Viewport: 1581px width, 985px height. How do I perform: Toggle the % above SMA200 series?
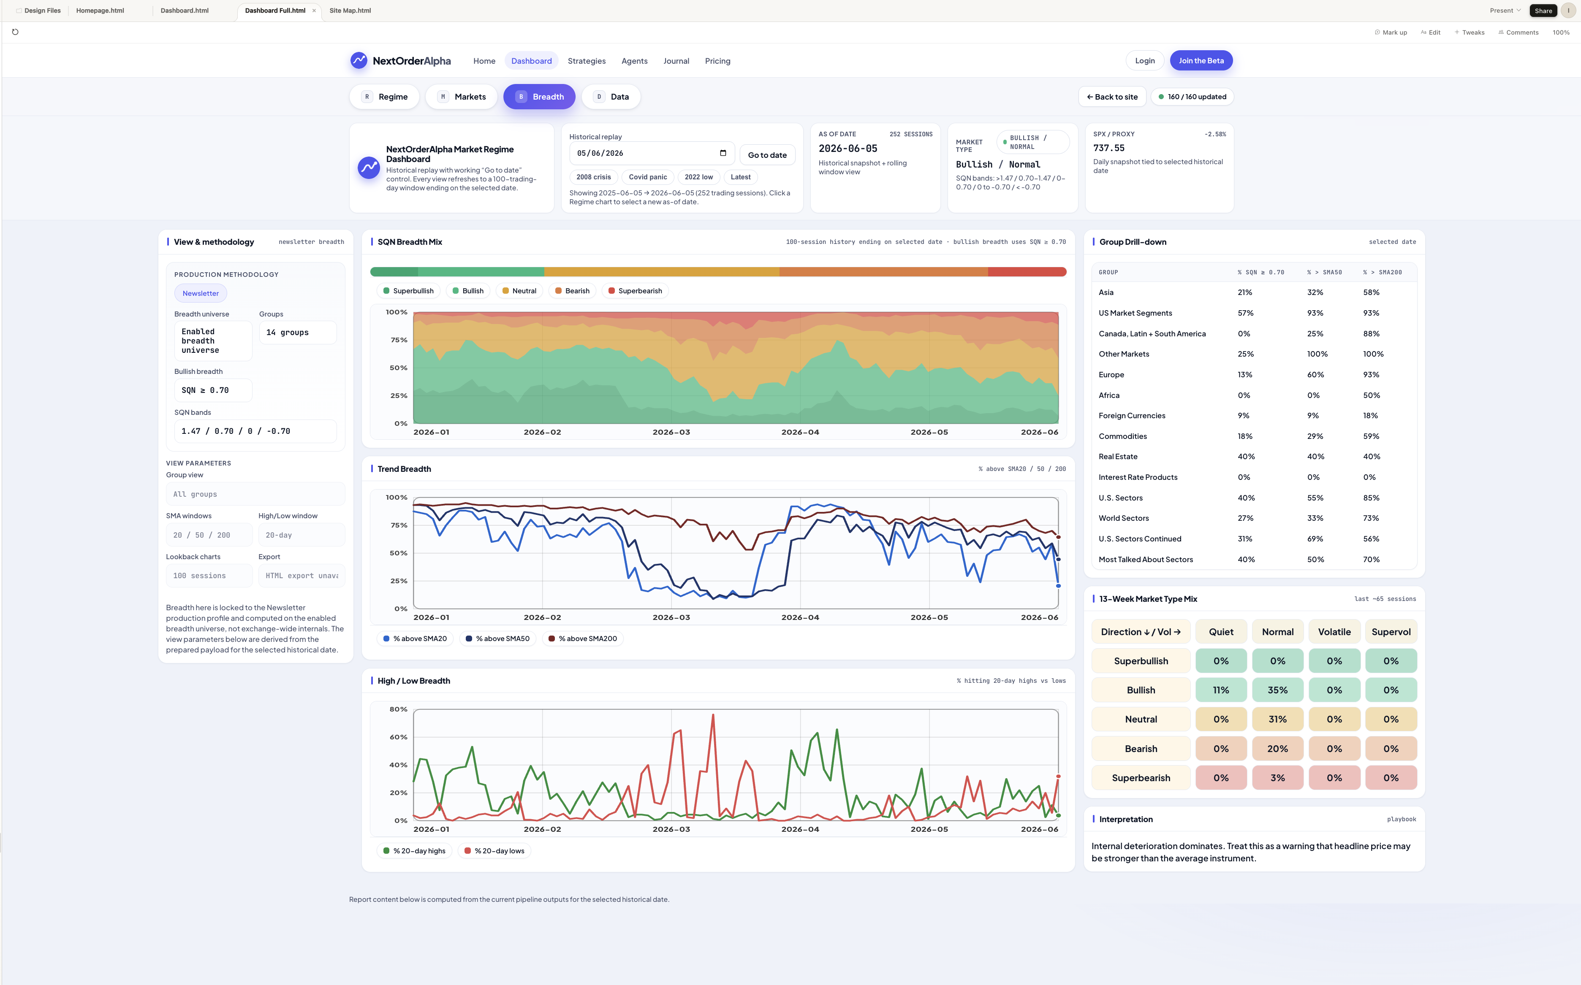[583, 639]
